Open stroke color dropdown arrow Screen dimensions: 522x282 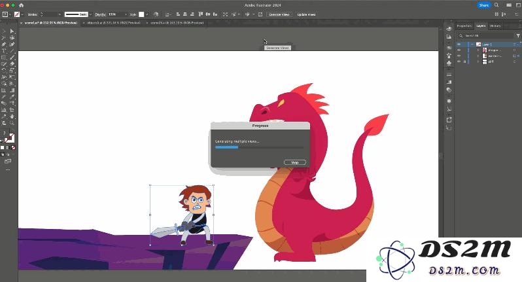click(x=22, y=14)
